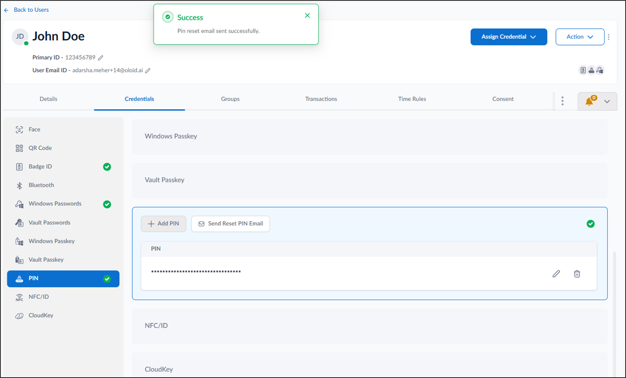Click the PIN column header
This screenshot has width=626, height=378.
click(156, 249)
